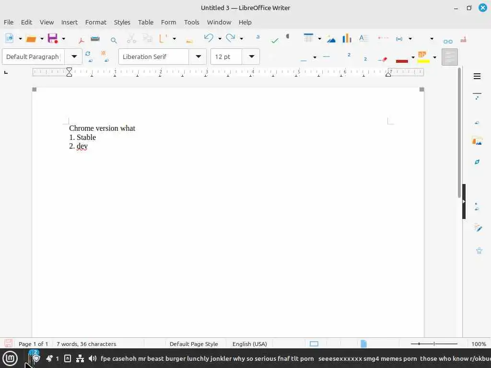
Task: Open the Styles menu
Action: (x=122, y=22)
